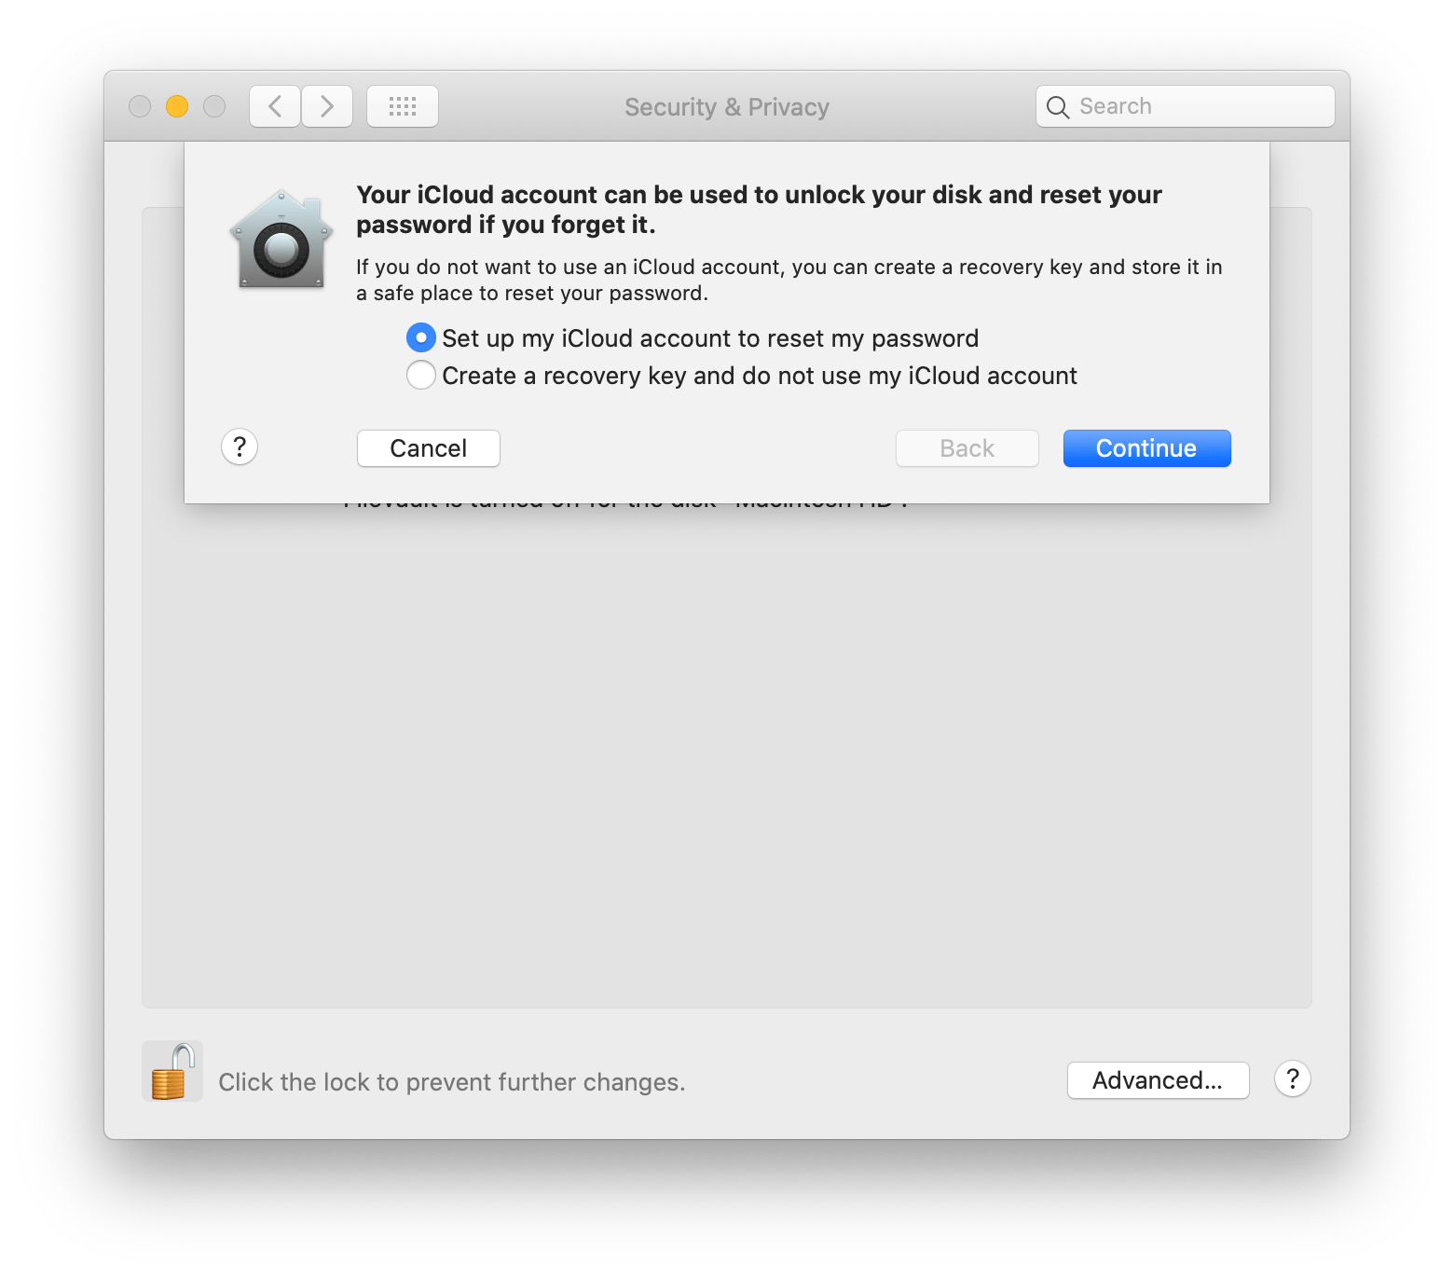The height and width of the screenshot is (1277, 1454).
Task: Select 'Create a recovery key' option
Action: pos(420,375)
